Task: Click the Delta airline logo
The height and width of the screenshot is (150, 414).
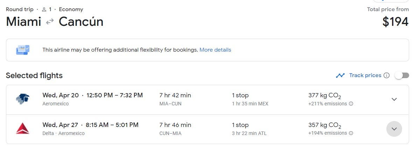Action: [x=23, y=129]
